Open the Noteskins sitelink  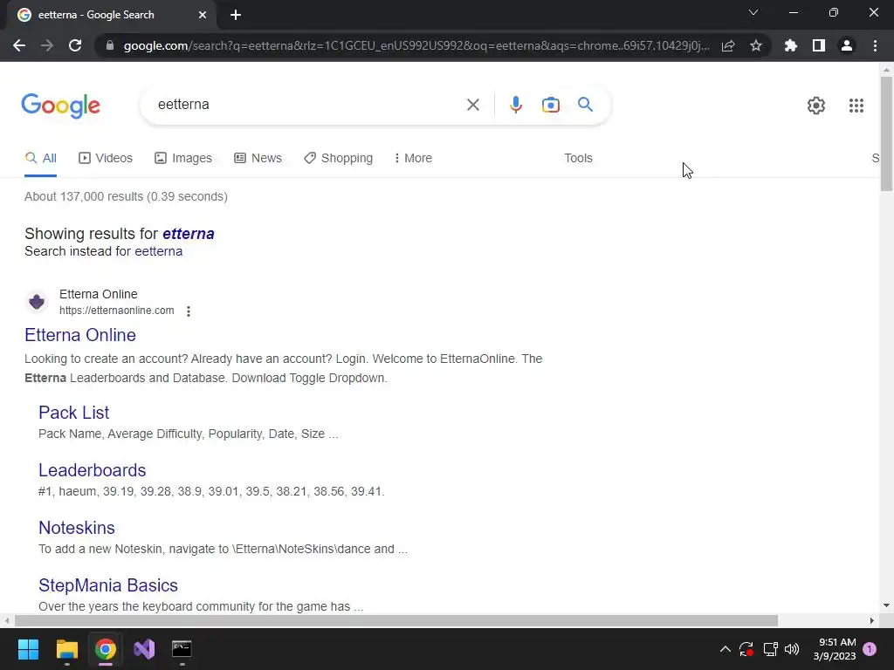coord(77,528)
